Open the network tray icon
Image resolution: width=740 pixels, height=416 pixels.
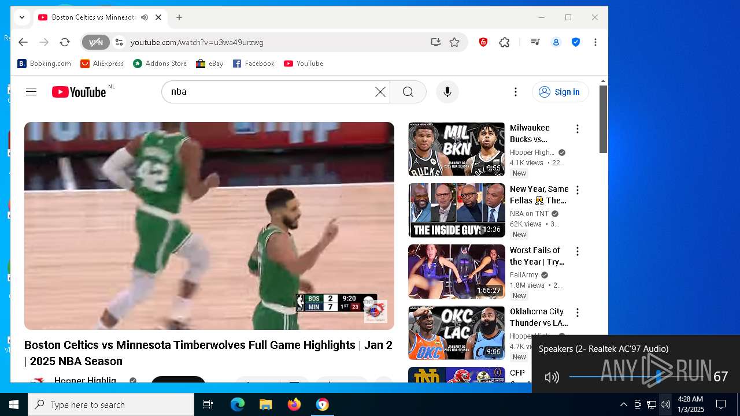click(x=651, y=404)
